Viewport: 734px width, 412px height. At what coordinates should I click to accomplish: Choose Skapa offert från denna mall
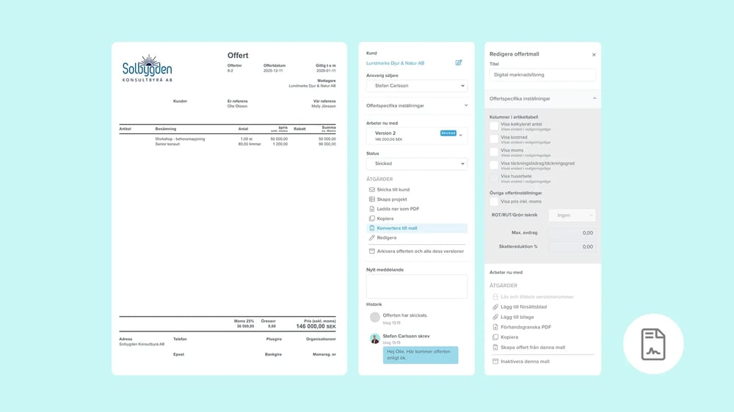tap(533, 347)
